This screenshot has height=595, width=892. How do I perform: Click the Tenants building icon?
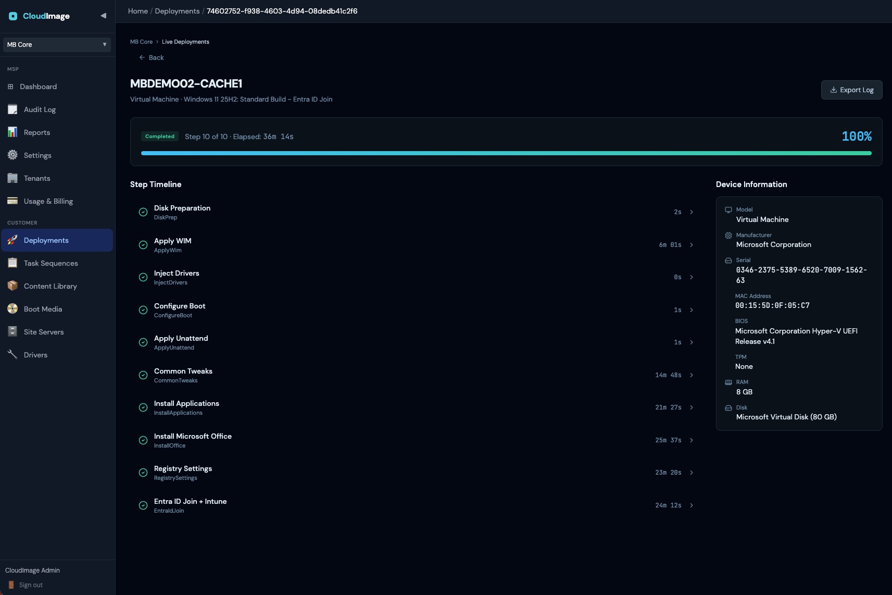tap(12, 178)
